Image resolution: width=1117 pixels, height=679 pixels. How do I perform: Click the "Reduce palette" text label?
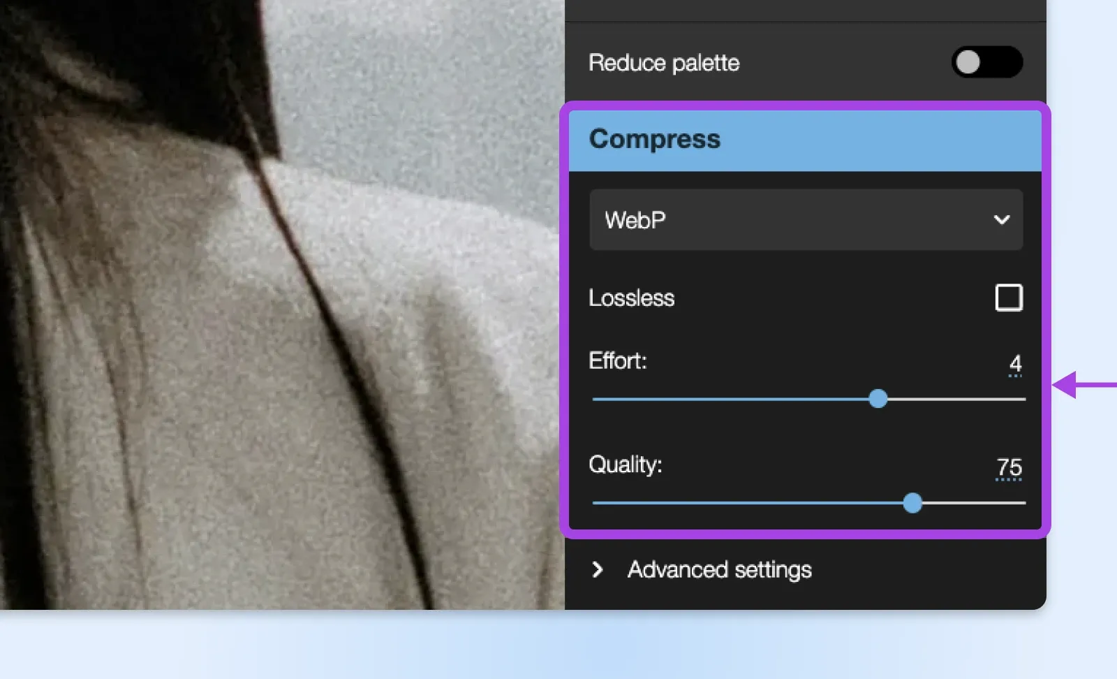coord(663,63)
